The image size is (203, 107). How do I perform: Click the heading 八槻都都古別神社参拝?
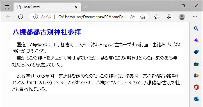(x=47, y=32)
